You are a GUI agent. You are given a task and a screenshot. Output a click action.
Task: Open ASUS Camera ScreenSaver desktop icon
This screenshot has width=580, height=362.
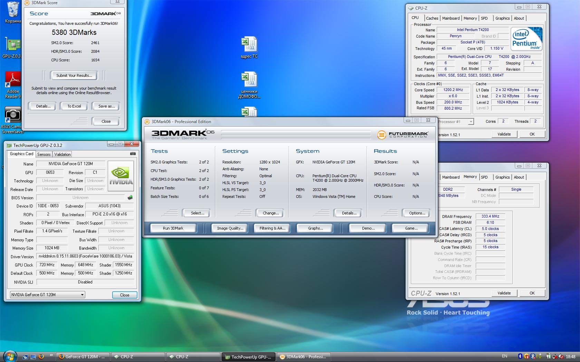click(13, 120)
